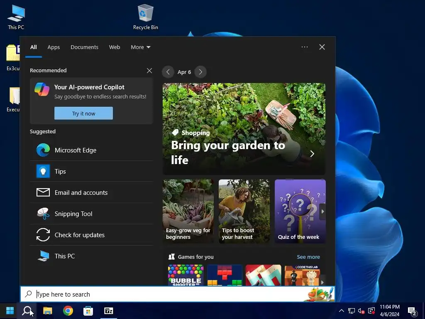Screen dimensions: 425x319
Task: Click the Games for you heading
Action: pos(195,257)
